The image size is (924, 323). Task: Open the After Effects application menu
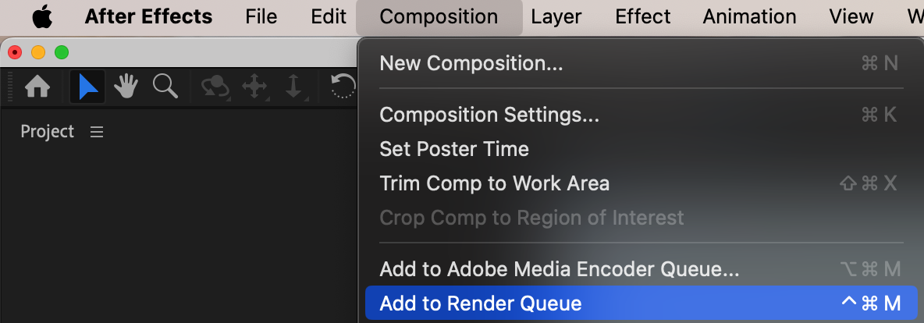[x=148, y=16]
